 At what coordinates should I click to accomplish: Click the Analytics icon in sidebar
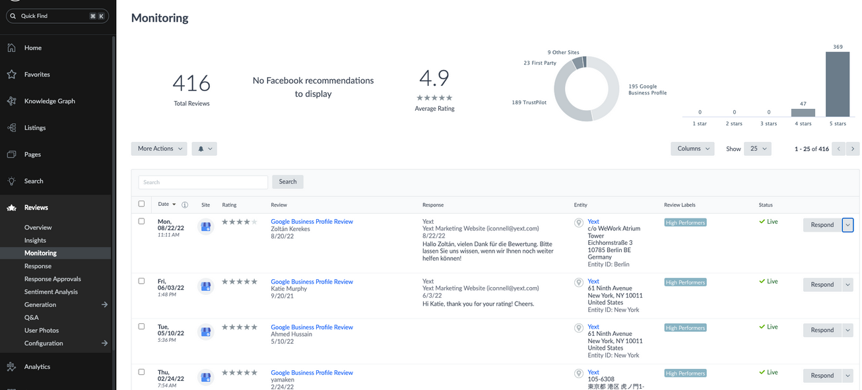11,366
